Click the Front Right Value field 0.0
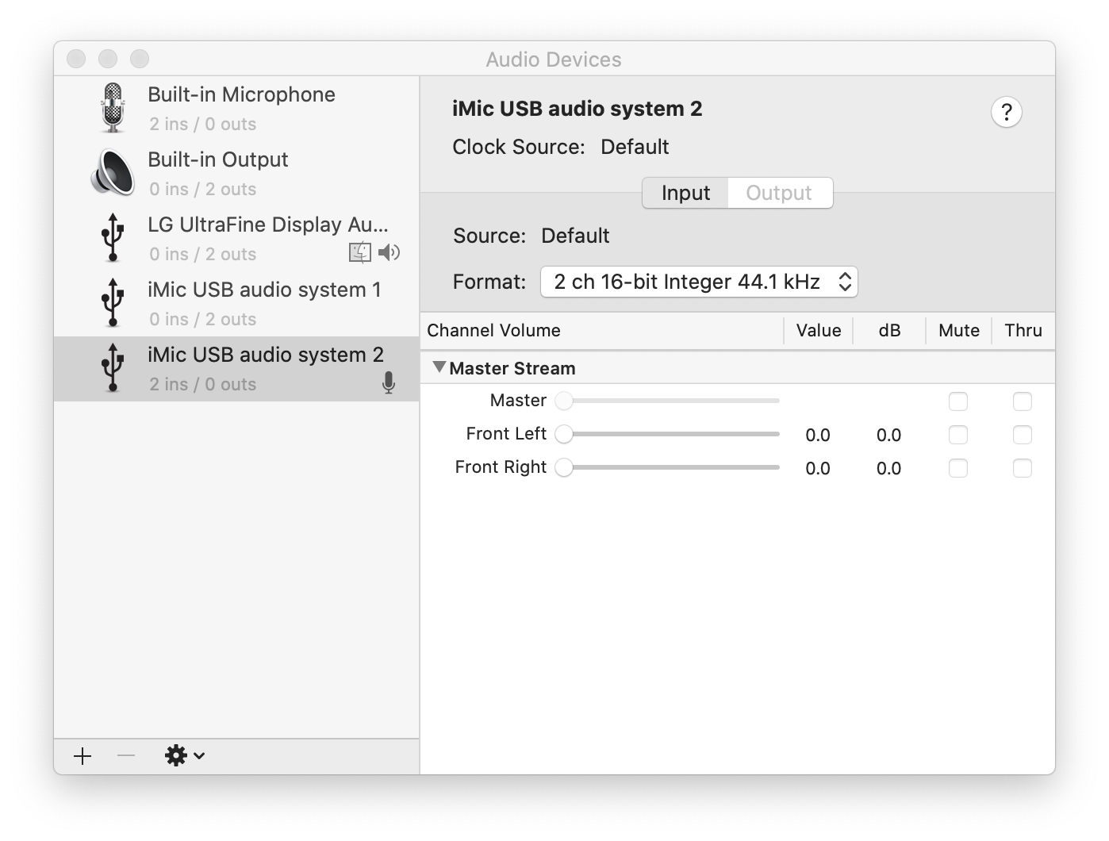The image size is (1109, 841). point(818,468)
